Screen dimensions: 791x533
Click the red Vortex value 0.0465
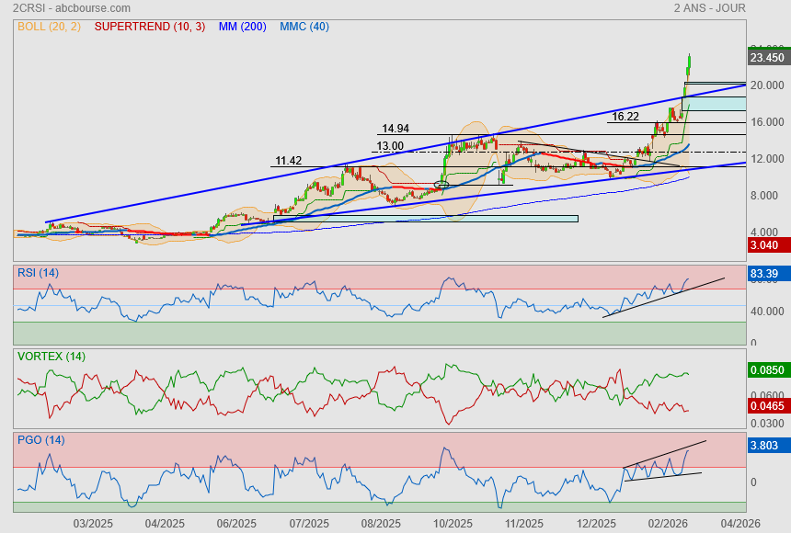766,404
